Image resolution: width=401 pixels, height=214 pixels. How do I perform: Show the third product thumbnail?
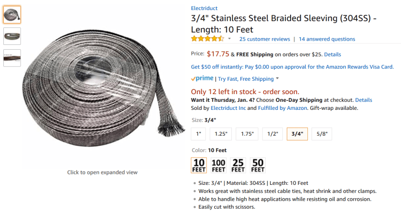[x=12, y=58]
